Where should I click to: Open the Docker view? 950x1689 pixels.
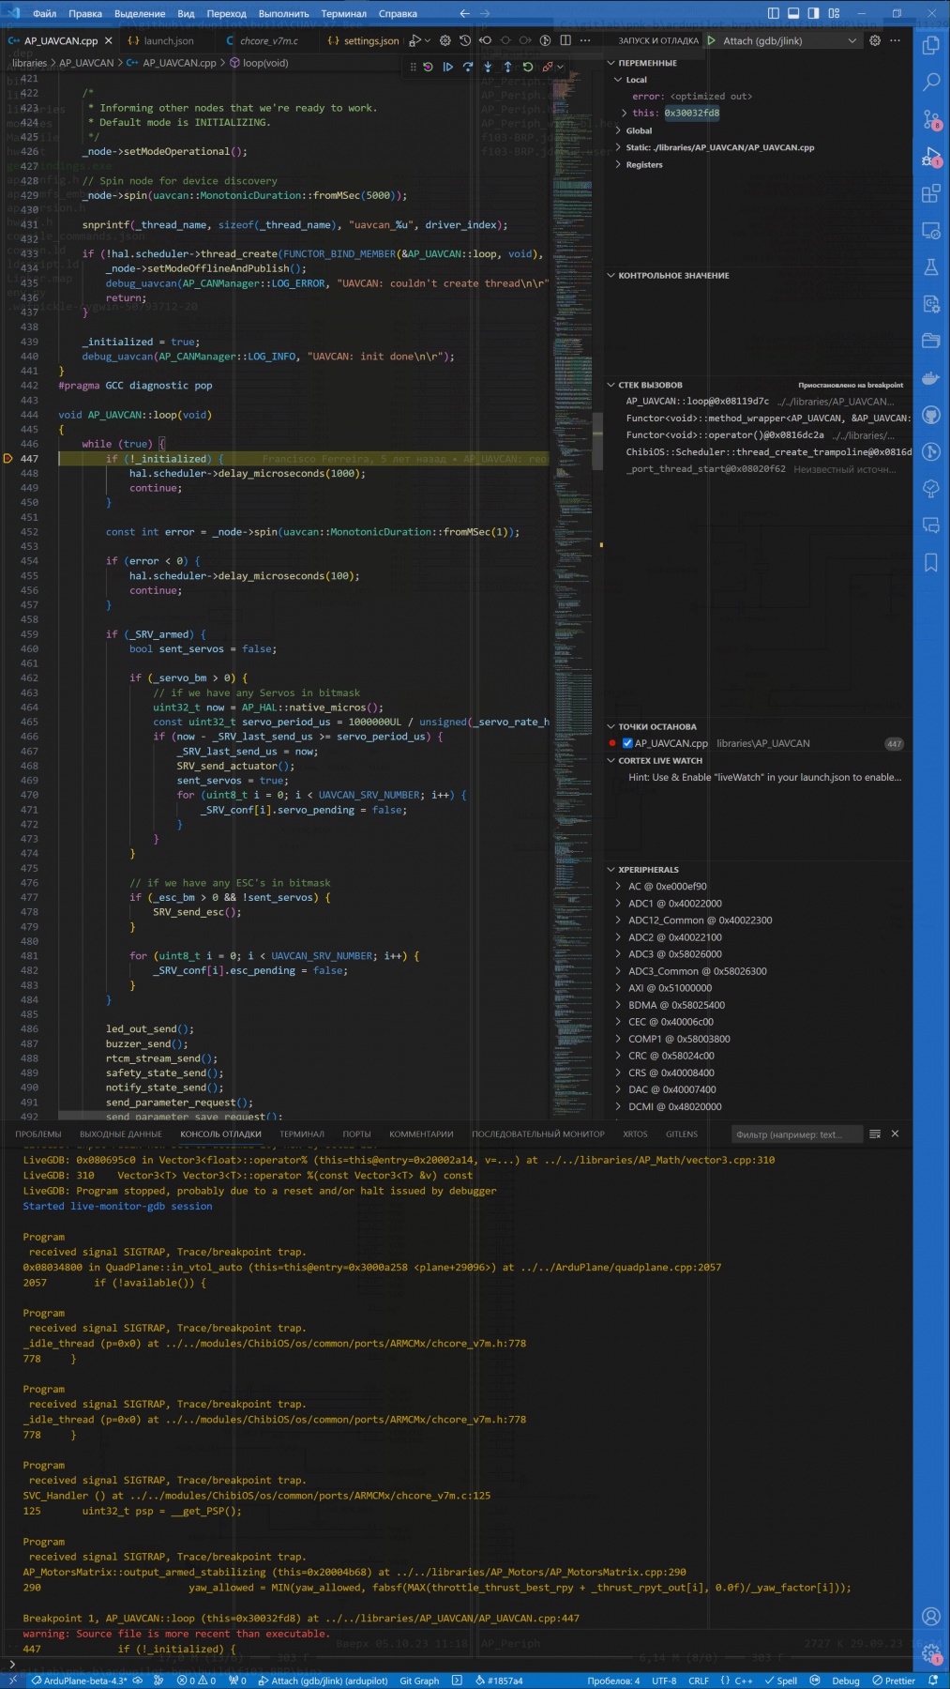(x=931, y=378)
